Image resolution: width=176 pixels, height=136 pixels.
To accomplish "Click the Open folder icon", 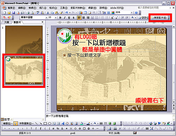I will 9,13.
